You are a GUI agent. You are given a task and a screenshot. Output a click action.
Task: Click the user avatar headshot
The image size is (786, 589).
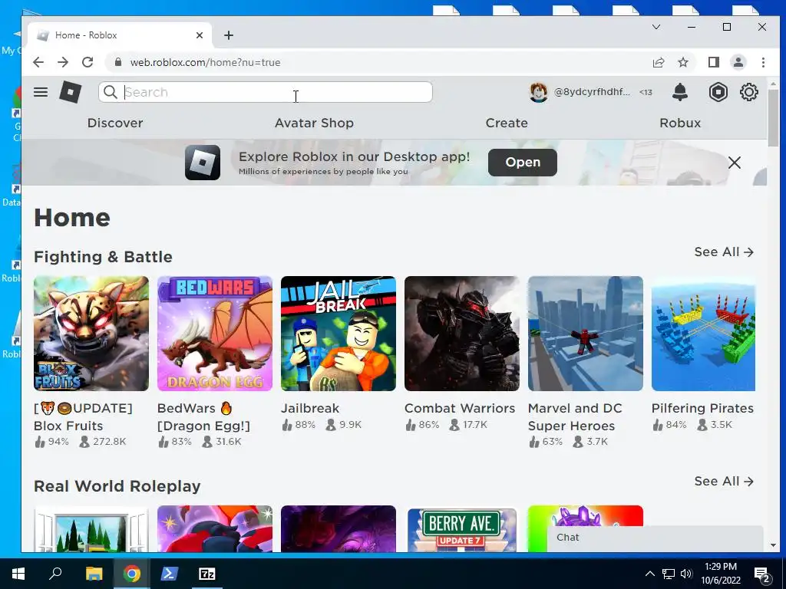click(538, 92)
